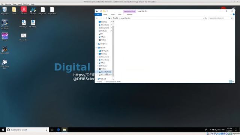Open quick access toolbar customize dropdown
The image size is (240, 135).
(106, 11)
